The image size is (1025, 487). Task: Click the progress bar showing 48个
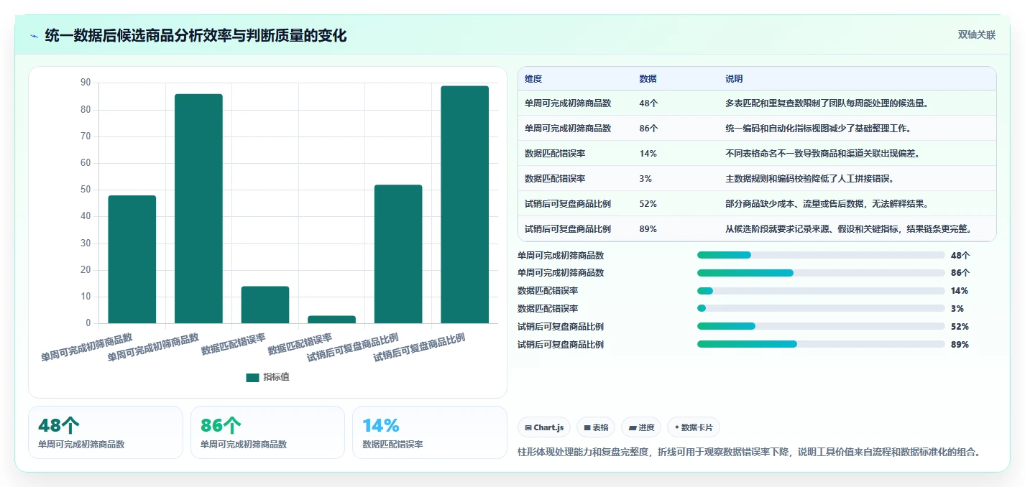coord(821,255)
